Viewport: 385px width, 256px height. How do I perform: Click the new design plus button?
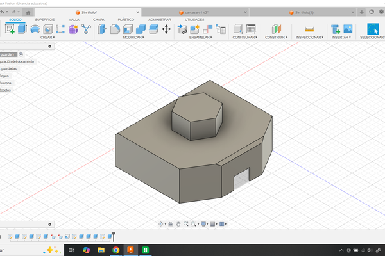coord(362,12)
